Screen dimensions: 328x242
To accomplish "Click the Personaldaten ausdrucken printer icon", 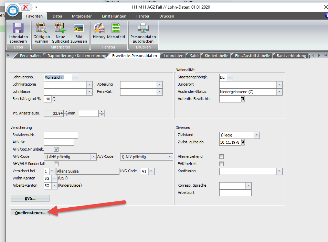I will (x=143, y=28).
